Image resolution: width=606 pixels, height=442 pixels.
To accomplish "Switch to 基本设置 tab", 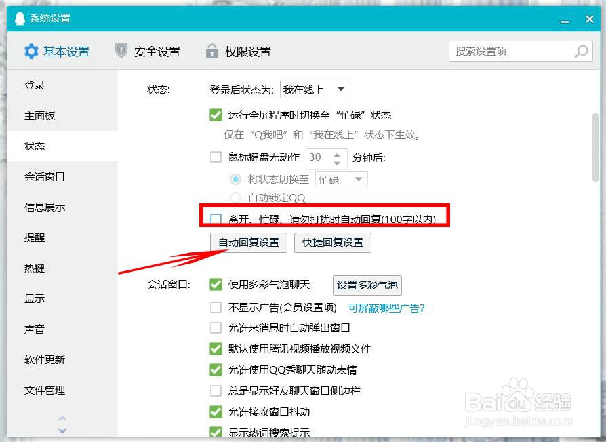I will [x=57, y=52].
